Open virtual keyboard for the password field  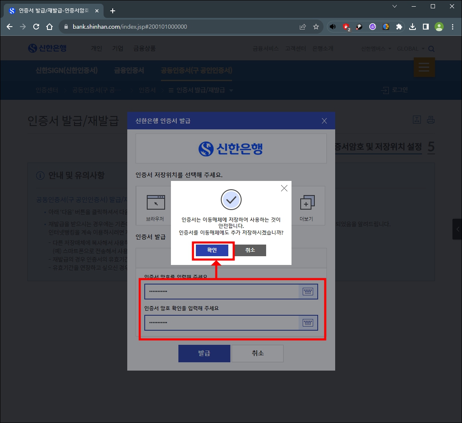pyautogui.click(x=308, y=292)
